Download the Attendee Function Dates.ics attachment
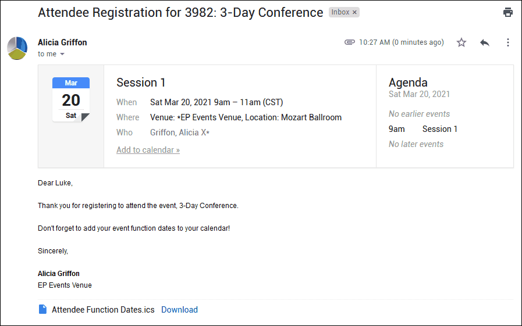This screenshot has width=522, height=326. [x=179, y=310]
